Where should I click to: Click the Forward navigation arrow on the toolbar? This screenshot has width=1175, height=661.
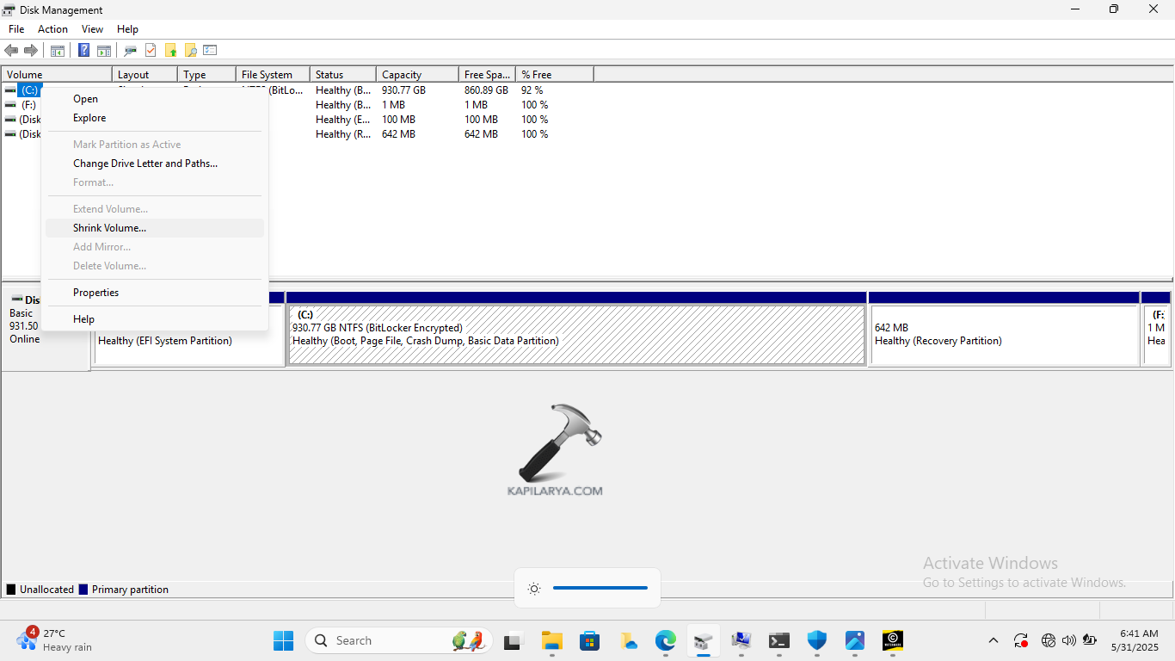31,50
